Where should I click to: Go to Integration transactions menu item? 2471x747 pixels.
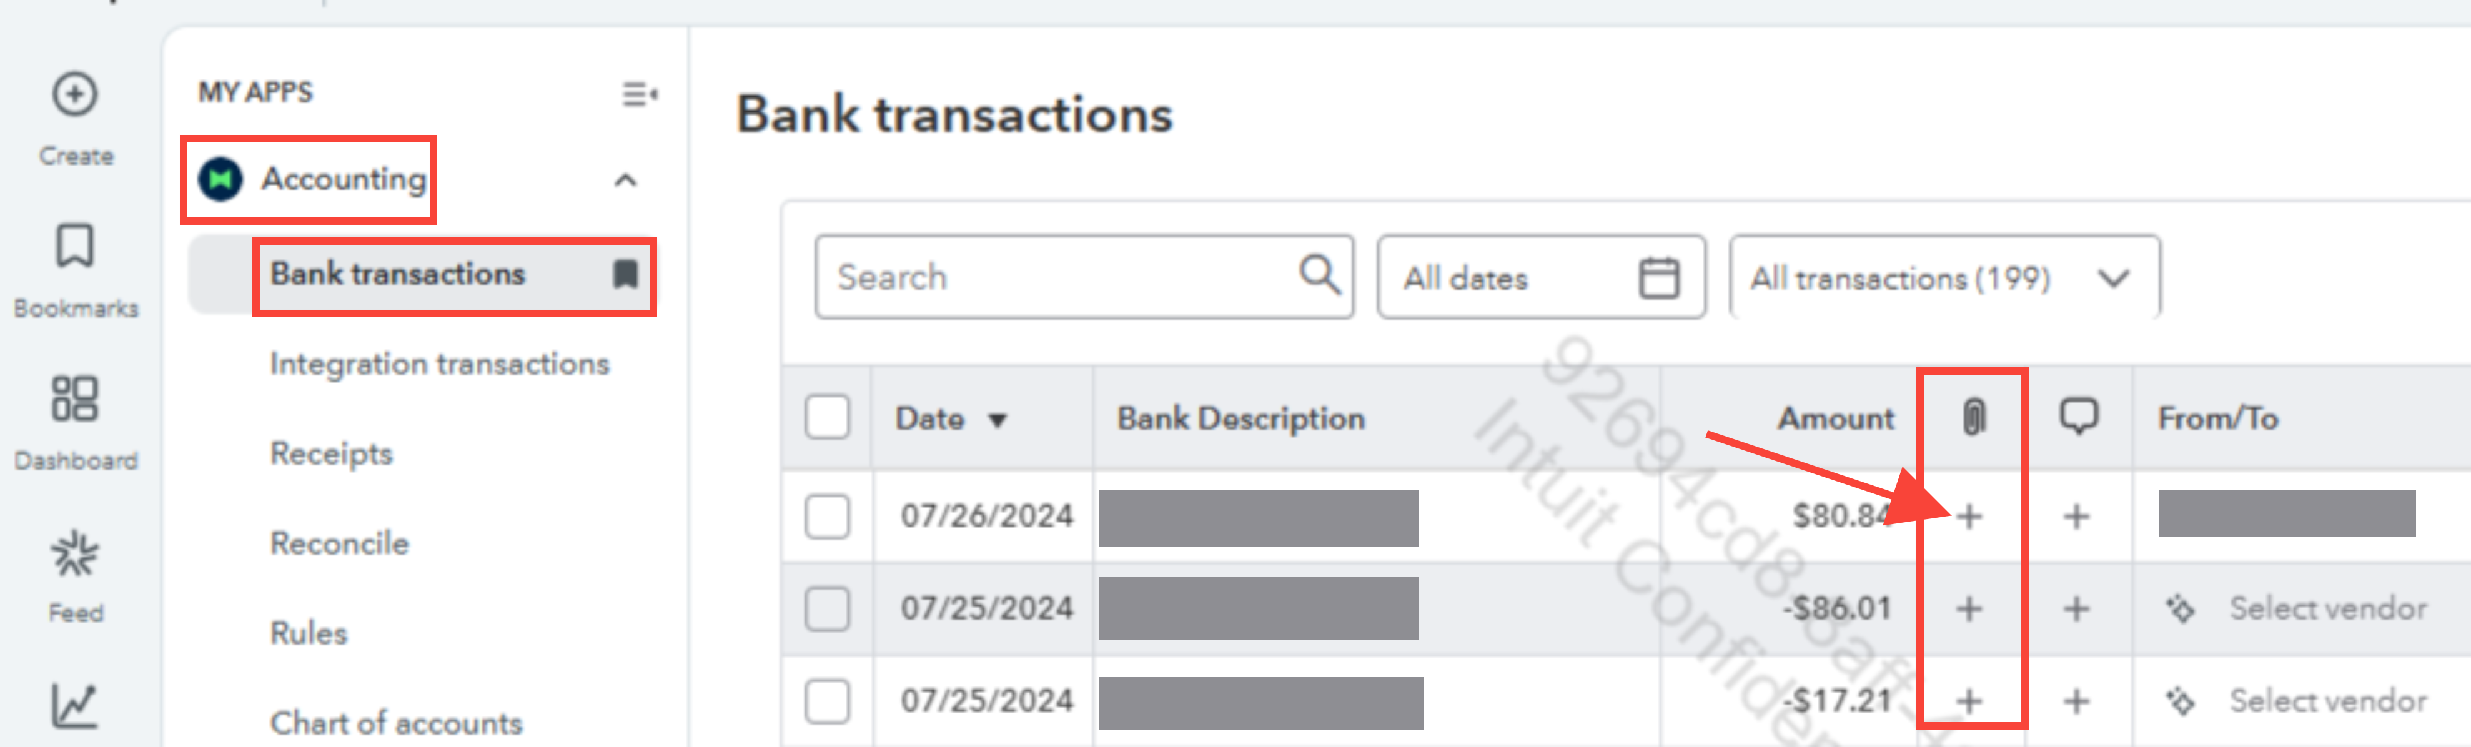click(x=439, y=364)
